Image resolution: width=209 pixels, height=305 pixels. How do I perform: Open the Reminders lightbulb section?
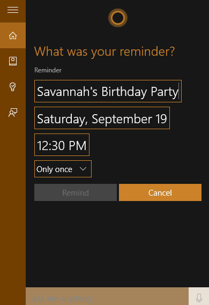click(x=13, y=87)
